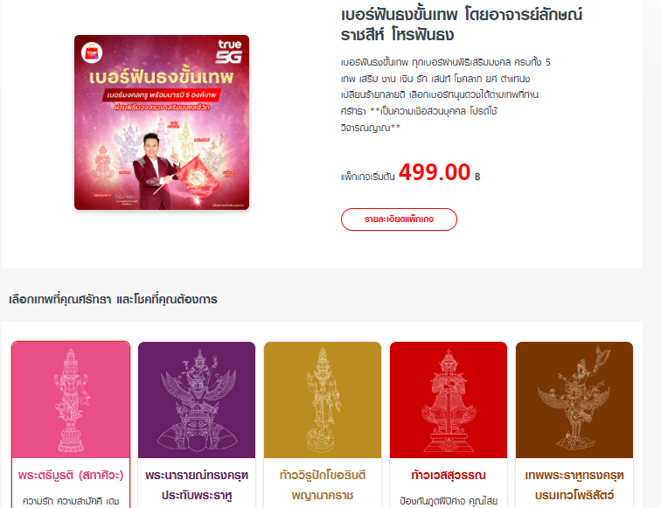Click the พระตรีมูรติ (สทาศิวะ) title text
661x508 pixels.
71,475
